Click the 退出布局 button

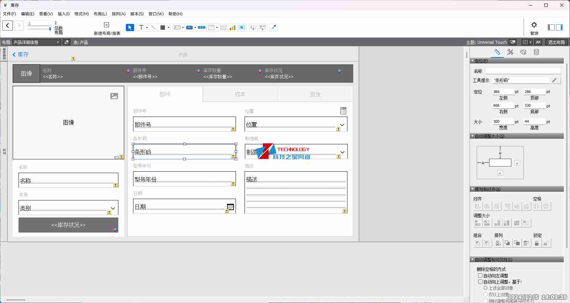(556, 42)
